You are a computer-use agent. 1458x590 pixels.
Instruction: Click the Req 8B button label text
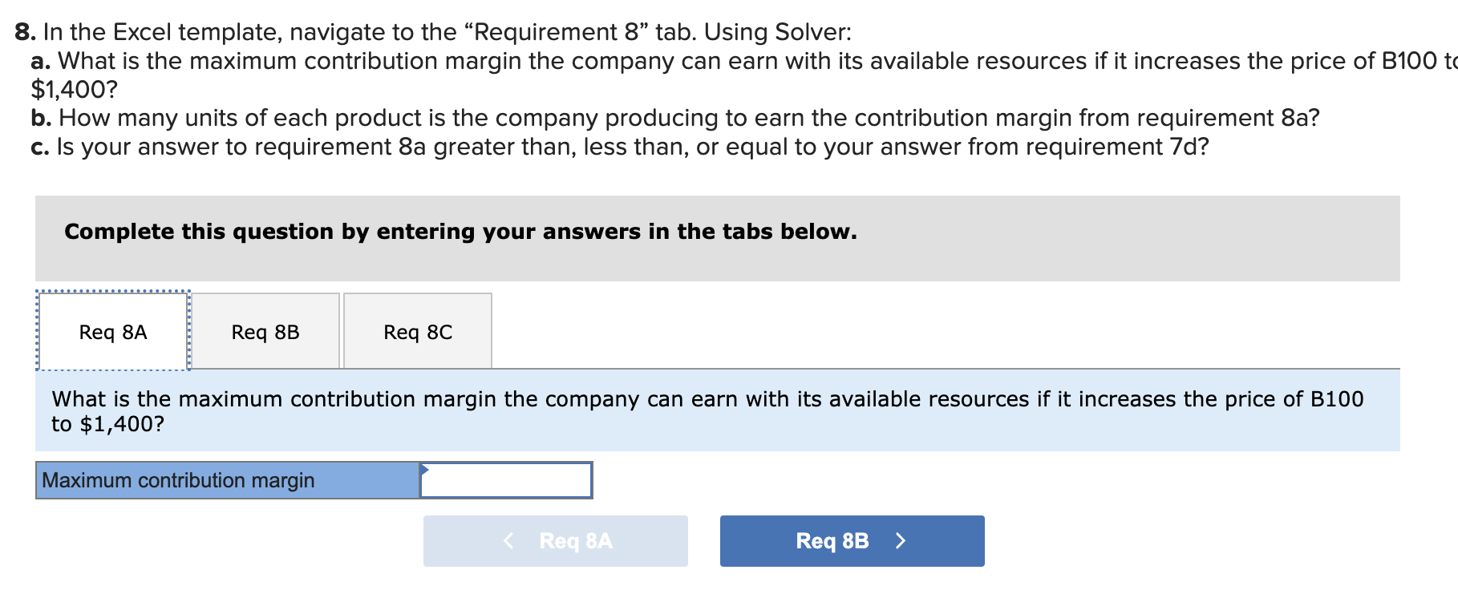point(832,541)
